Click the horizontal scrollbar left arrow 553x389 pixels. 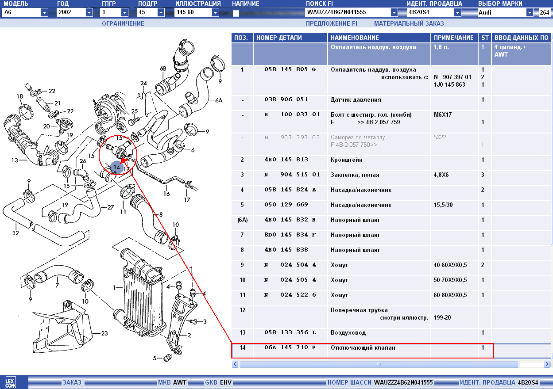235,364
